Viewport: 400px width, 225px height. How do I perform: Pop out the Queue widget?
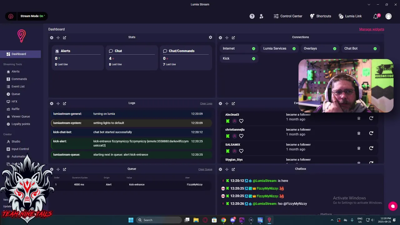pyautogui.click(x=65, y=169)
